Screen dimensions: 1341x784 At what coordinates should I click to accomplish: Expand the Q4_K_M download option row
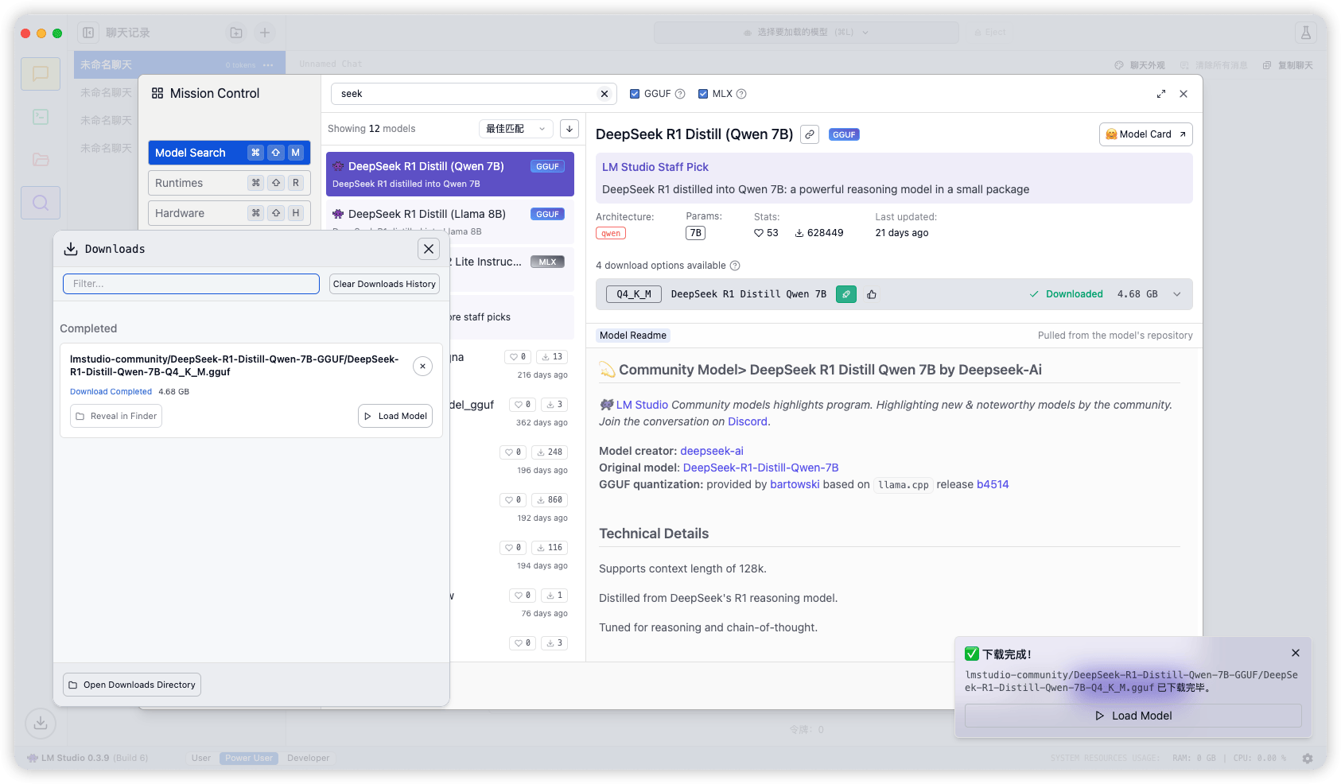[x=1177, y=294]
